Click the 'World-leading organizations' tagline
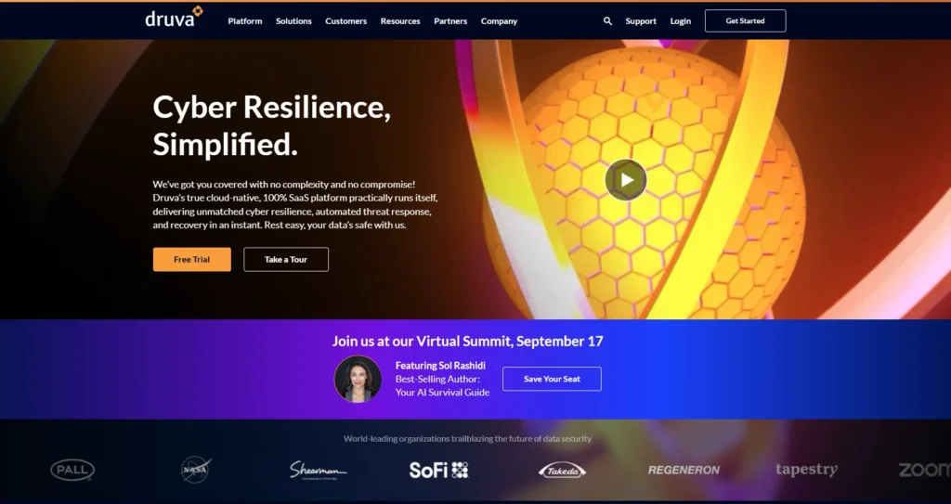951x504 pixels. click(x=468, y=438)
